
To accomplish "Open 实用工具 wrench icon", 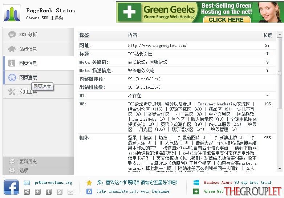I will pyautogui.click(x=12, y=92).
